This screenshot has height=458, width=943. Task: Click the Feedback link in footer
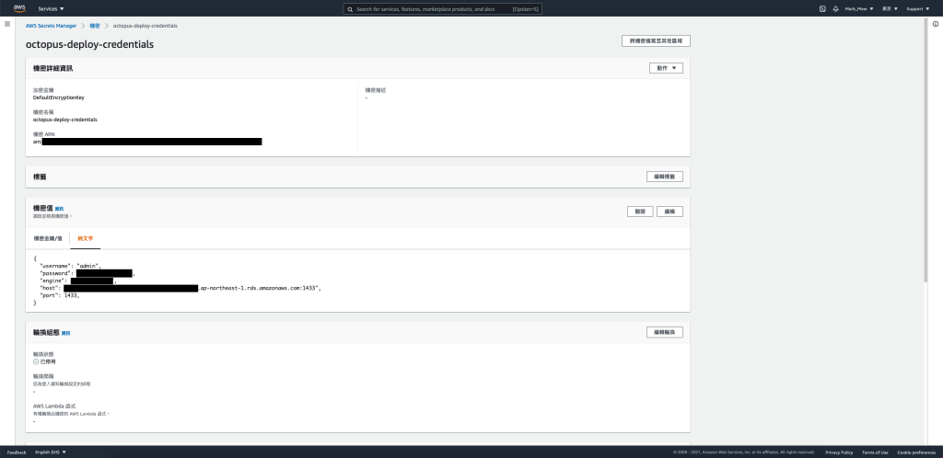coord(17,452)
